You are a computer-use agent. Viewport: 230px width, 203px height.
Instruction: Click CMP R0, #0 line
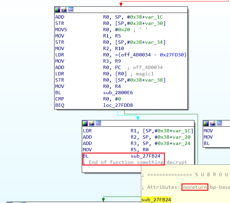[88, 99]
